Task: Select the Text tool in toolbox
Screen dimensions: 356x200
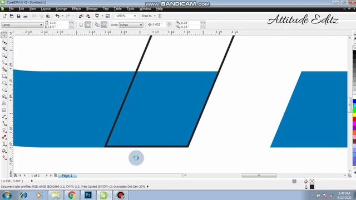Action: click(4, 103)
